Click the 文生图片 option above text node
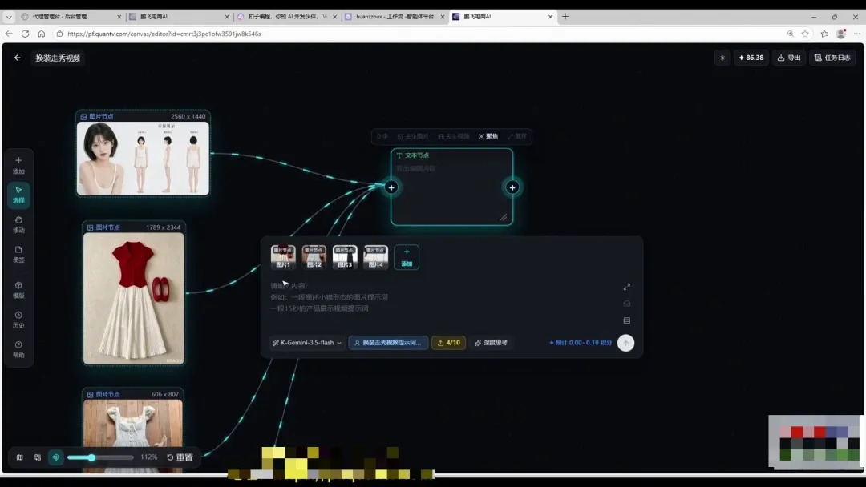 coord(413,136)
